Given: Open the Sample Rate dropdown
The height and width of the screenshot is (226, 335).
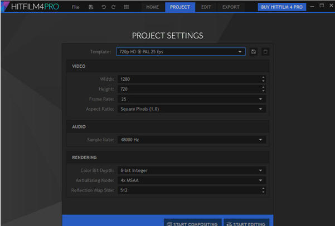Looking at the screenshot, I should tap(190, 140).
